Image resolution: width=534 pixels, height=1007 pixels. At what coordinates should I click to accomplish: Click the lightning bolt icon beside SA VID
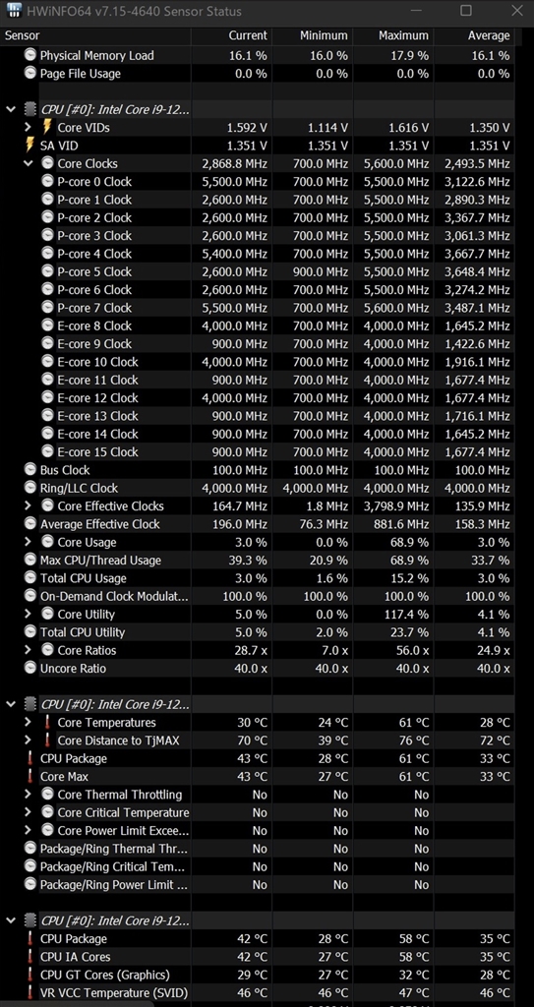[30, 146]
